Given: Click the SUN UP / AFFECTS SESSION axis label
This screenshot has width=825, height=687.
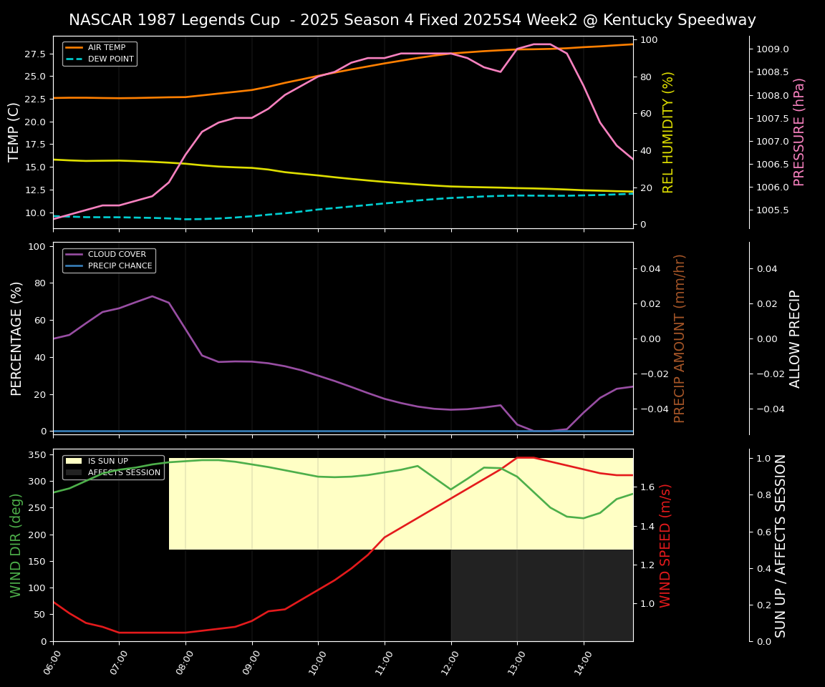Looking at the screenshot, I should click(781, 545).
